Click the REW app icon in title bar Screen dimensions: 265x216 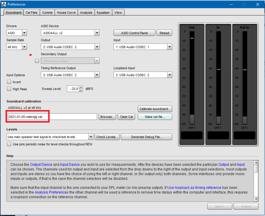click(4, 4)
